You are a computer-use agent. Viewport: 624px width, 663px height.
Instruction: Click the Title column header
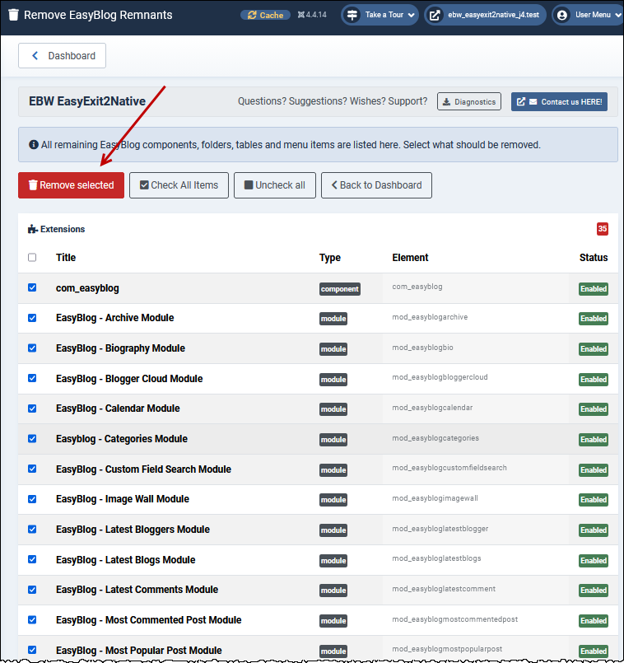pyautogui.click(x=66, y=258)
